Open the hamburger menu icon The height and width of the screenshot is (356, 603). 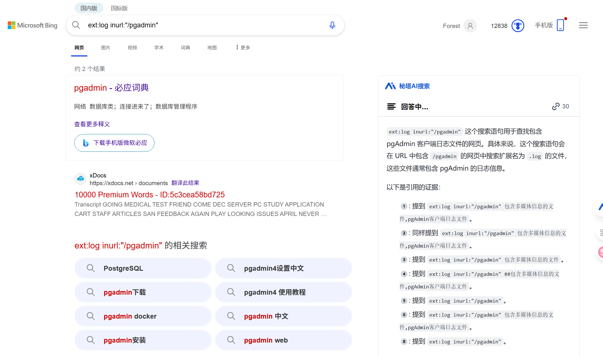click(583, 25)
